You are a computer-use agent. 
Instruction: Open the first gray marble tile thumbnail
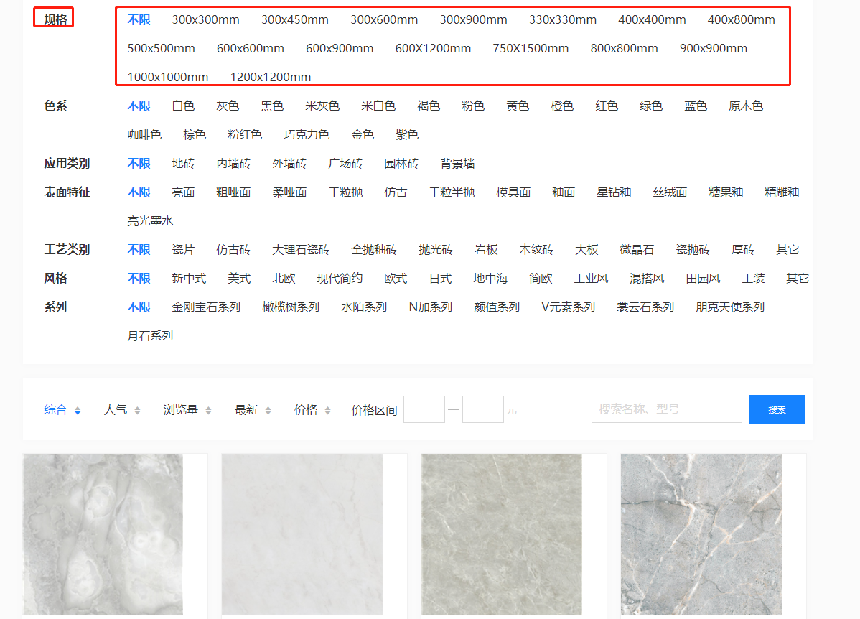[103, 534]
